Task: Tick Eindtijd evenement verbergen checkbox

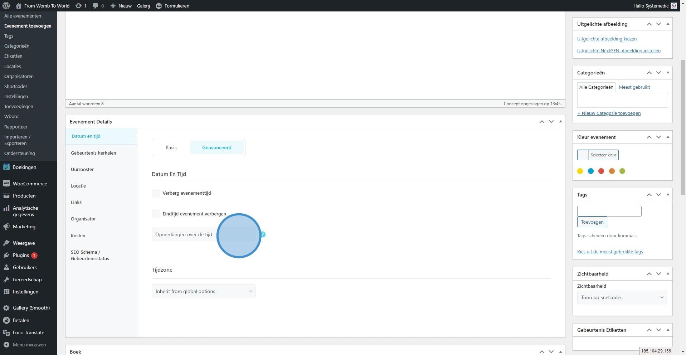Action: 156,214
